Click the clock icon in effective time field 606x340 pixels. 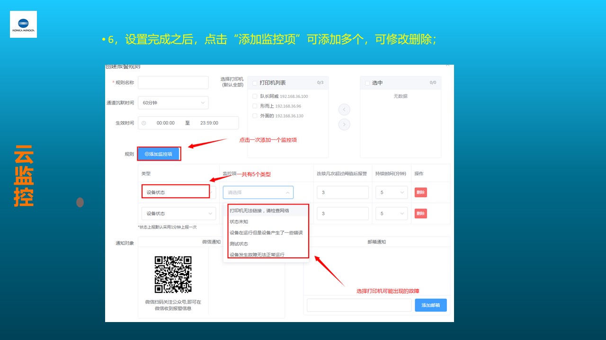click(x=144, y=123)
